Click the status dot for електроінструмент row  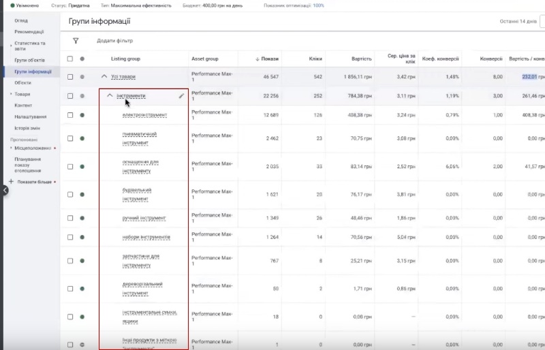click(82, 115)
